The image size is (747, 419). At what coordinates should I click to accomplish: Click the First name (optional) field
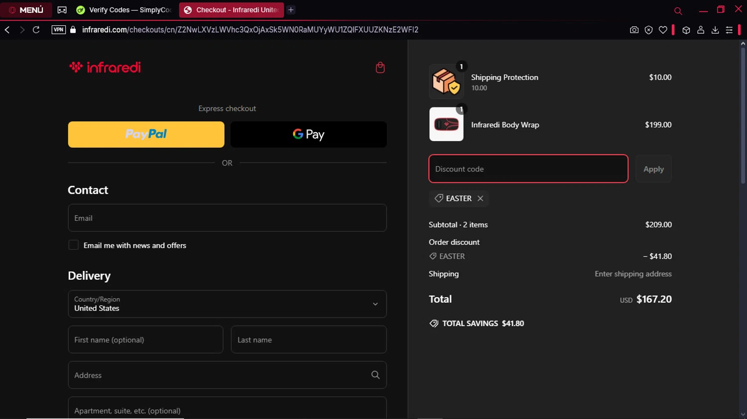coord(145,339)
